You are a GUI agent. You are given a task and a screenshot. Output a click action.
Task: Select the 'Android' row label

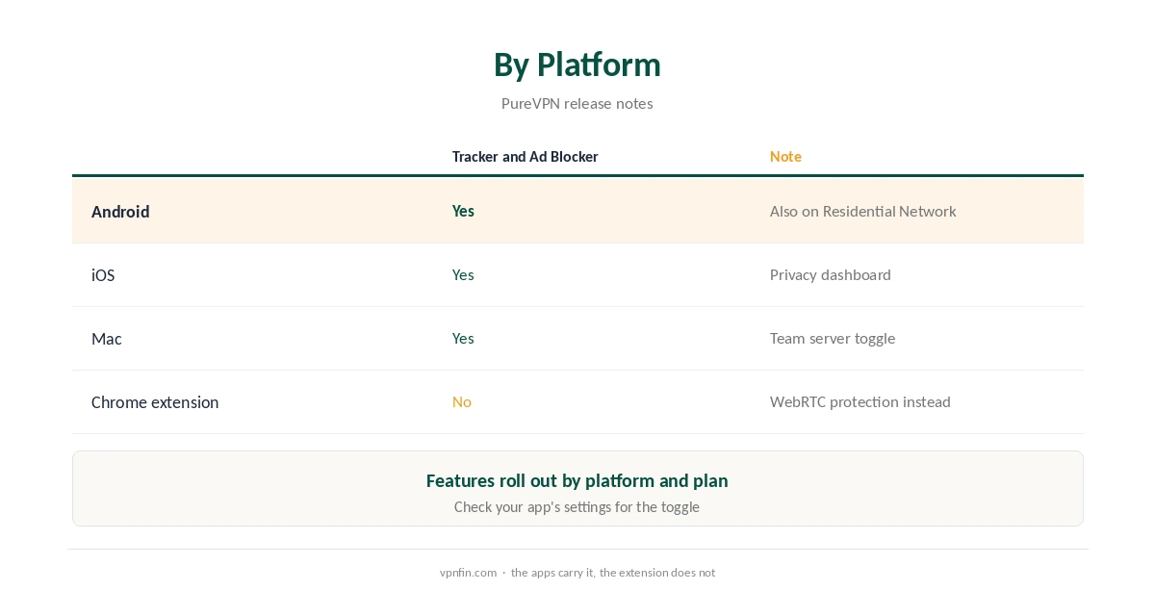(120, 211)
